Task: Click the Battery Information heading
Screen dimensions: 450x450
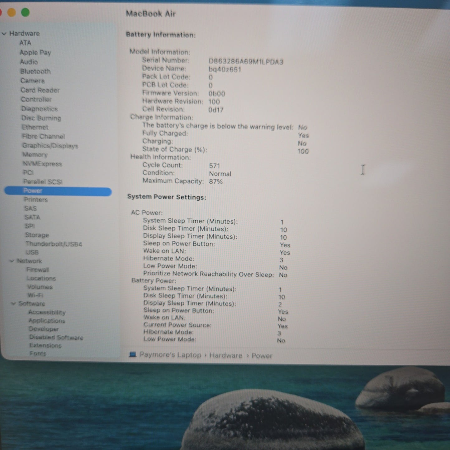Action: click(161, 35)
